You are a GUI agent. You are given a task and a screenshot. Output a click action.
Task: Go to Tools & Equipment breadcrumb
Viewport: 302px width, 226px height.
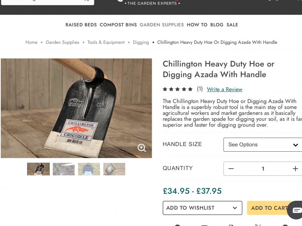coord(106,42)
